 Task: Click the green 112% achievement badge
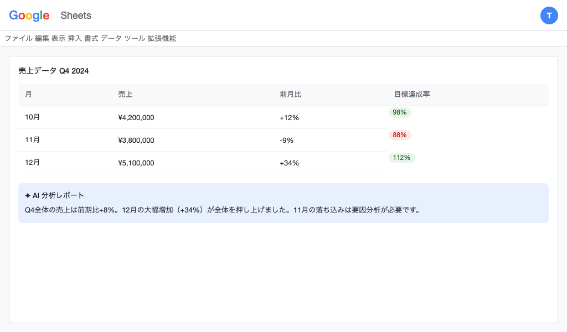[x=401, y=158]
